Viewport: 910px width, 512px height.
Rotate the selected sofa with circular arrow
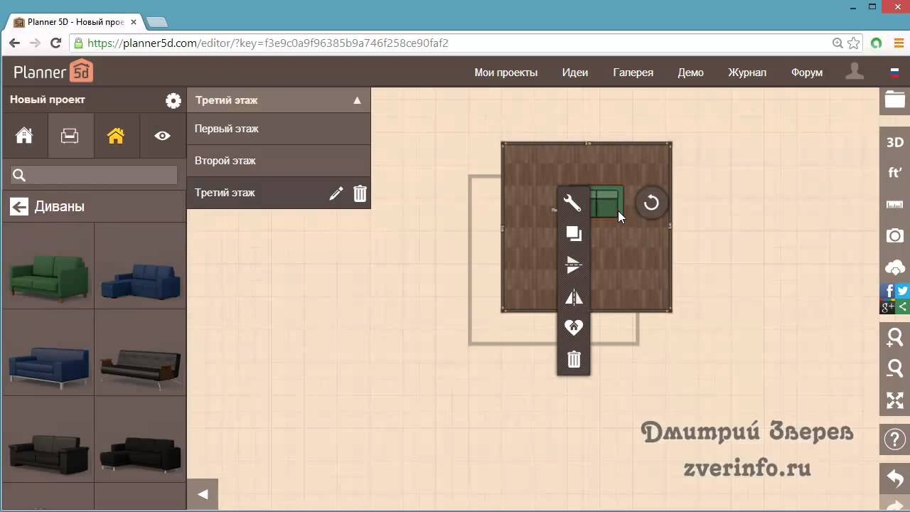[651, 203]
